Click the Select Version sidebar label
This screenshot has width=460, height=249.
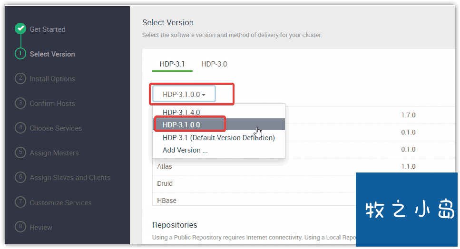(52, 54)
